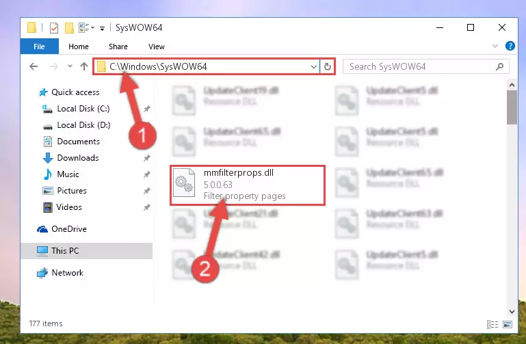Click the Downloads blue arrow icon
The height and width of the screenshot is (344, 526).
(48, 158)
